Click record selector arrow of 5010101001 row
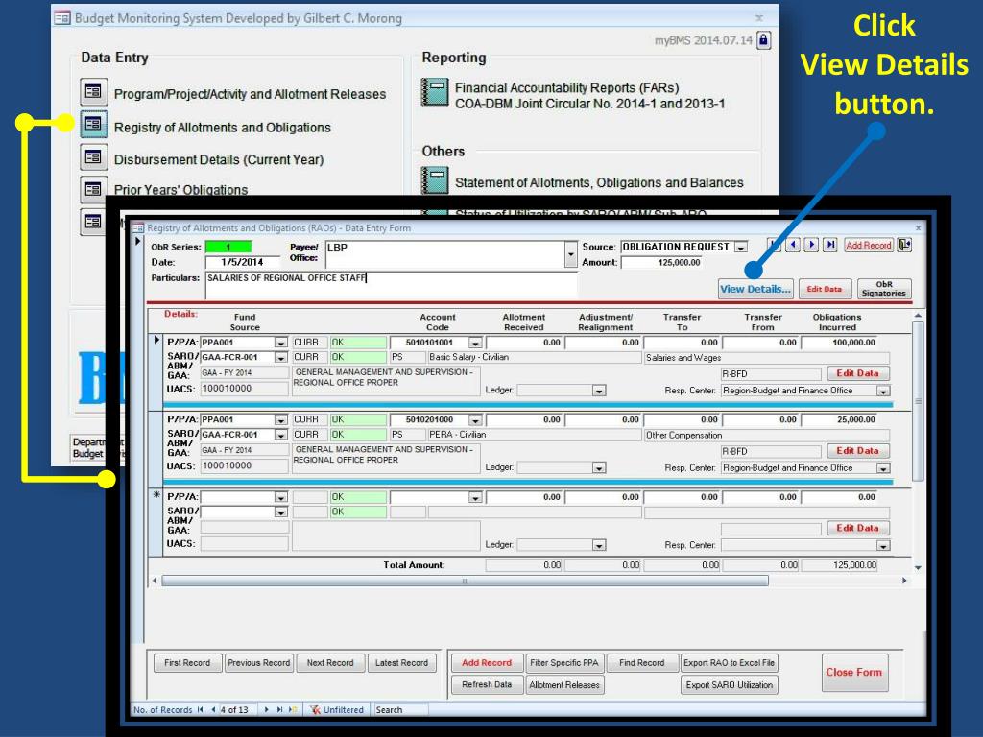The image size is (983, 737). tap(156, 341)
